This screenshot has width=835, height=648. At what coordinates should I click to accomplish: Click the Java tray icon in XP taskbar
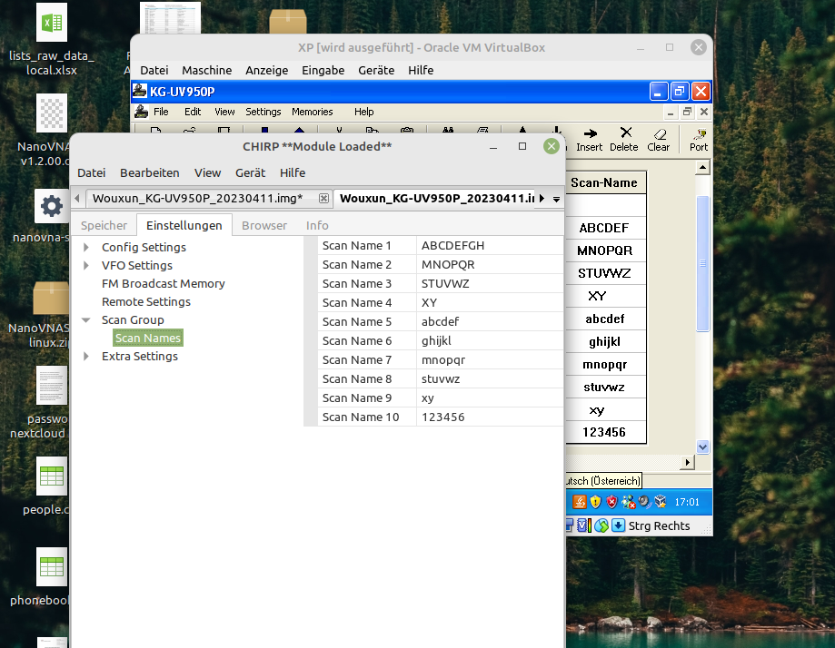pyautogui.click(x=580, y=502)
